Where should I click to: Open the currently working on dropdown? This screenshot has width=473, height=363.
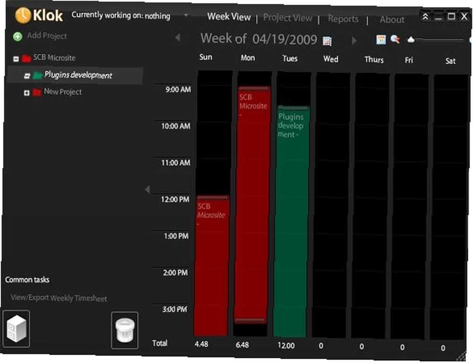click(x=186, y=15)
